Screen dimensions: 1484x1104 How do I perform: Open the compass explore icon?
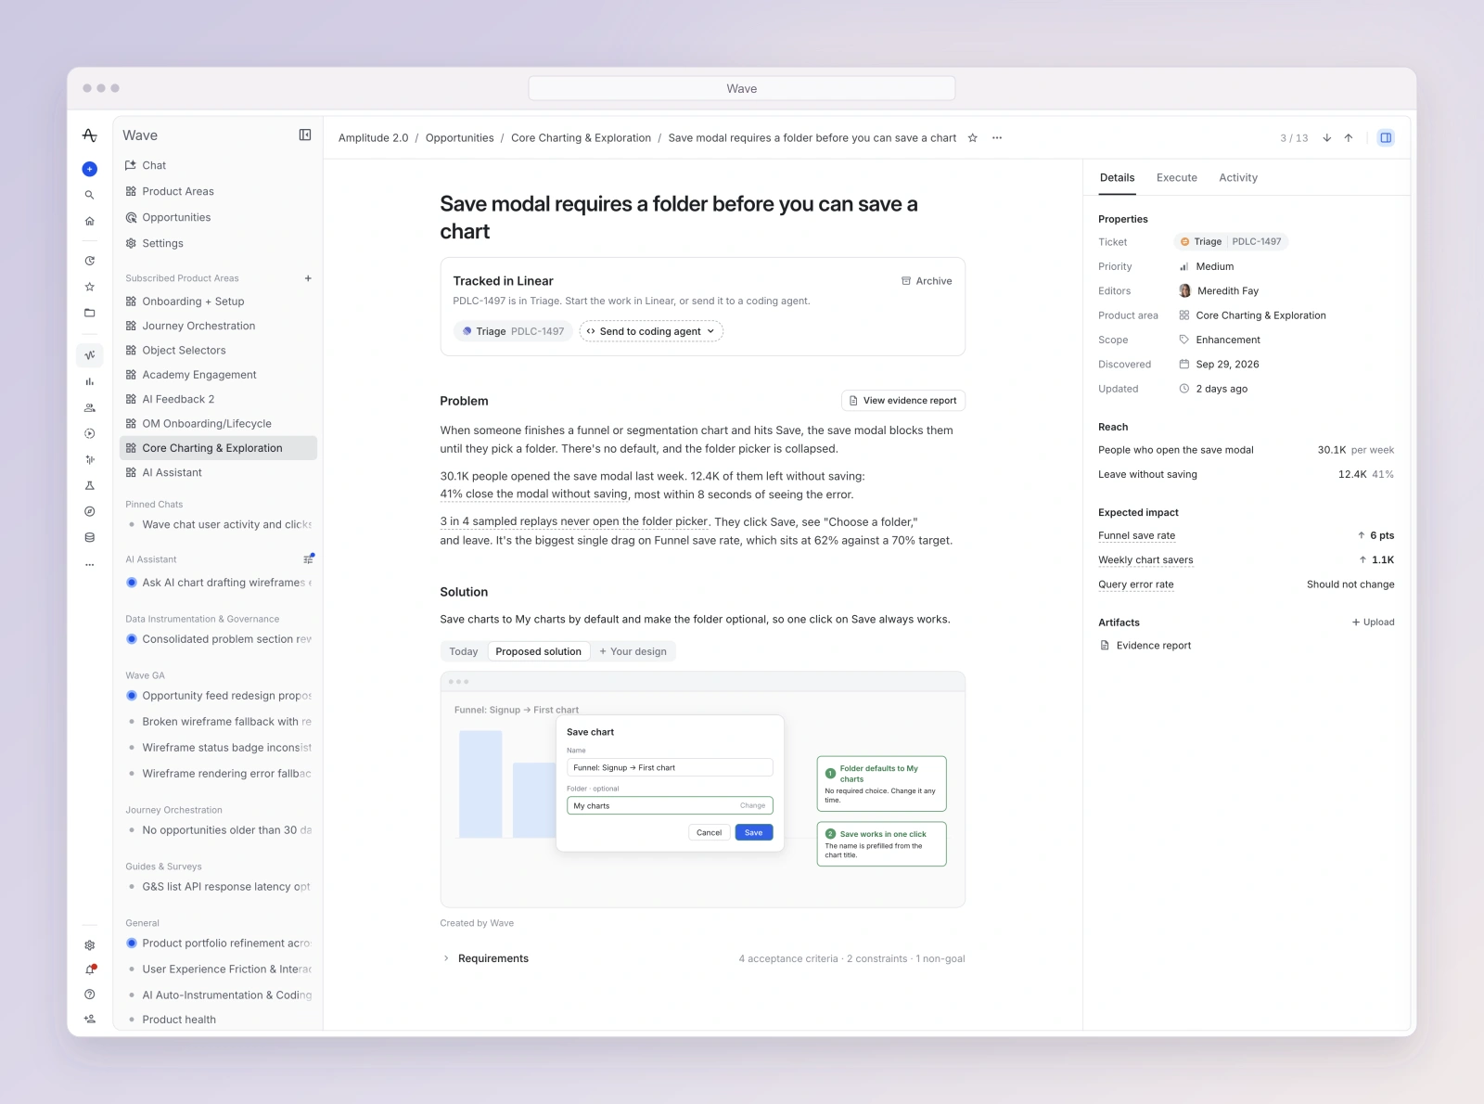pyautogui.click(x=89, y=511)
